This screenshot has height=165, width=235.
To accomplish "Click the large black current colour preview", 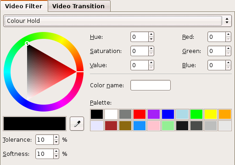I will tap(34, 124).
